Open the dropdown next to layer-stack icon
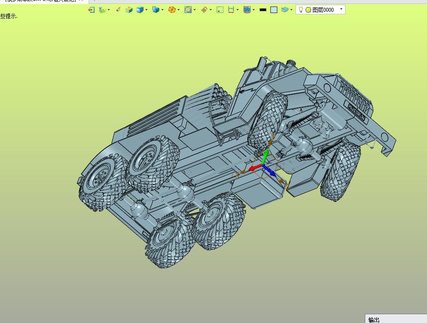 tap(291, 10)
